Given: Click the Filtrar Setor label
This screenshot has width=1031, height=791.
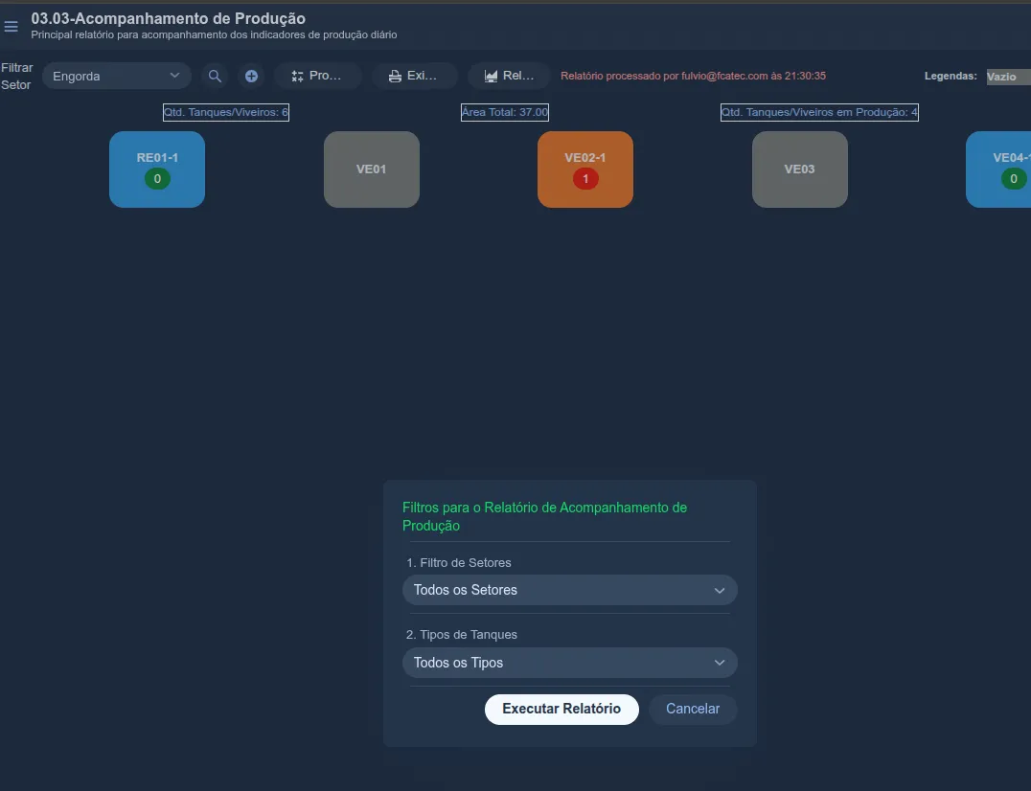Looking at the screenshot, I should pyautogui.click(x=16, y=77).
